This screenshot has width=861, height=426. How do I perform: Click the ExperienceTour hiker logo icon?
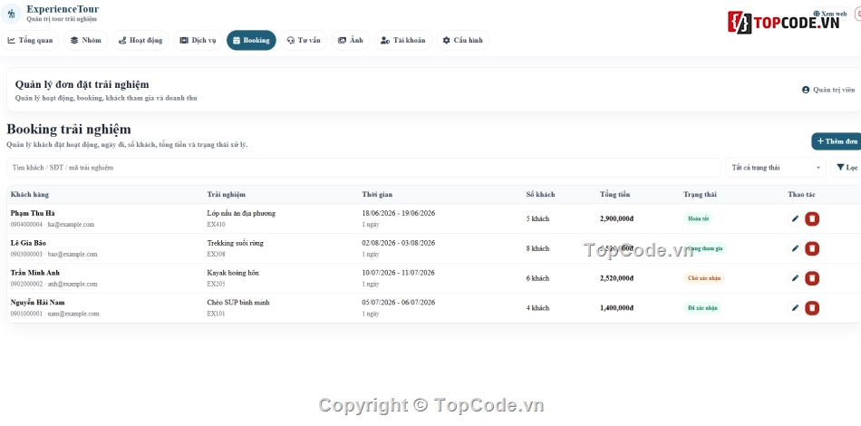pyautogui.click(x=11, y=14)
